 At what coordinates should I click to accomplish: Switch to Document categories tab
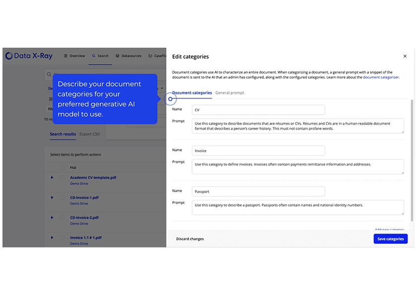tap(192, 93)
